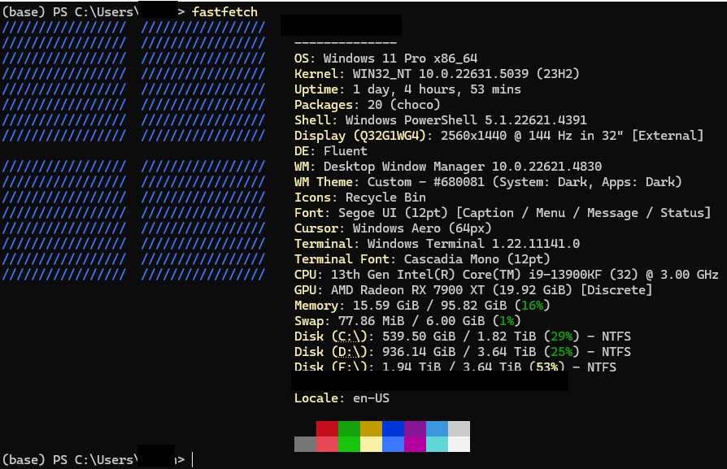The image size is (727, 469).
Task: Click the 'WIN32_NT 10.0.22631.5039 (23H2)' kernel text
Action: tap(466, 74)
